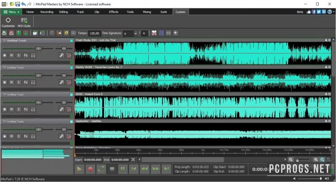The image size is (336, 182).
Task: Open the Time Signature numerator dropdown
Action: pyautogui.click(x=135, y=34)
